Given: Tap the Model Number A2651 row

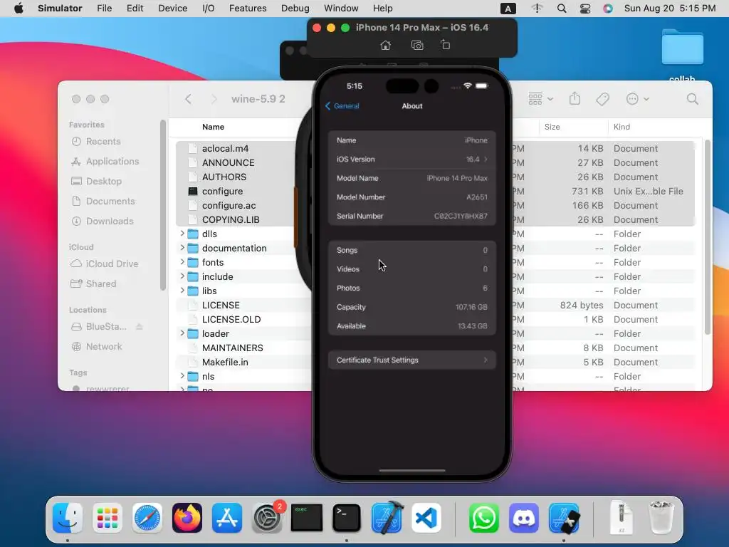Looking at the screenshot, I should [412, 197].
